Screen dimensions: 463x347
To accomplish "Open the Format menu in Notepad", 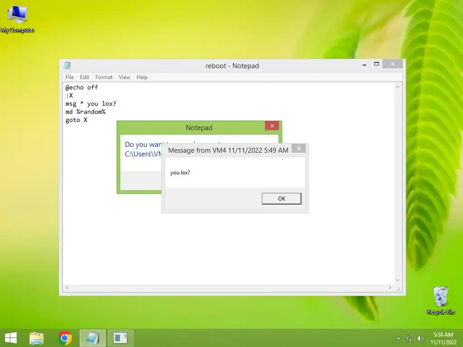I will point(104,77).
